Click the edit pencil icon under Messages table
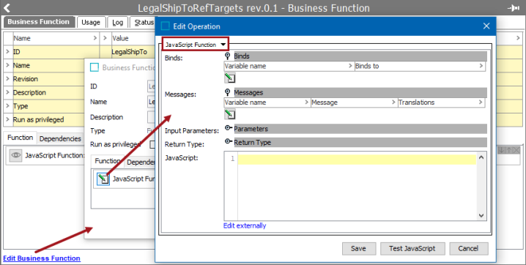Viewport: 526px width, 265px height. [230, 114]
